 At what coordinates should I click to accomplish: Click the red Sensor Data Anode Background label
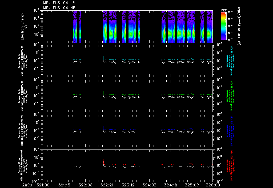pyautogui.click(x=230, y=166)
